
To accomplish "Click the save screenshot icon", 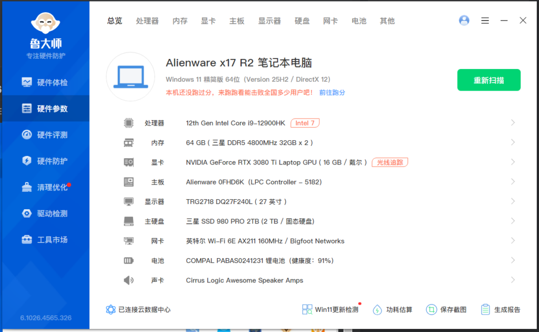I will [x=432, y=309].
